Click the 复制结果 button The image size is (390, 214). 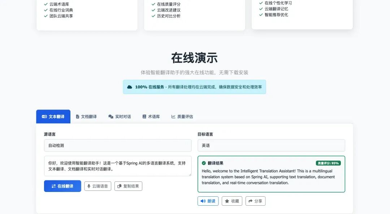pyautogui.click(x=128, y=186)
